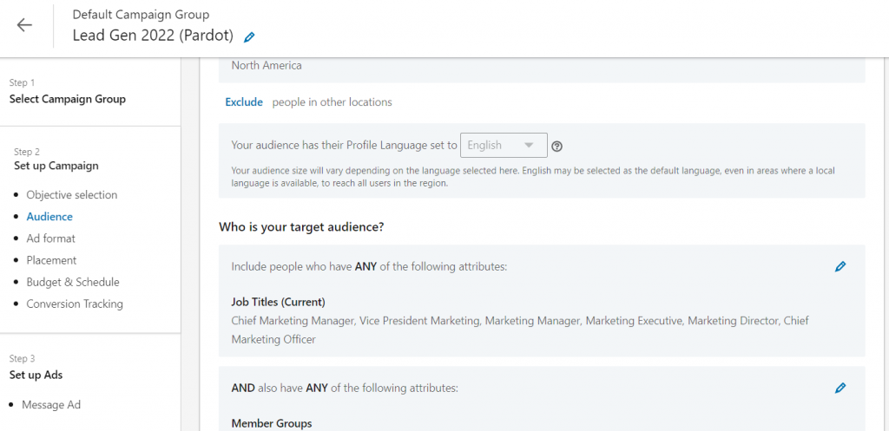Select Message Ad under Set up Ads
Screen dimensions: 889x431
coord(51,405)
